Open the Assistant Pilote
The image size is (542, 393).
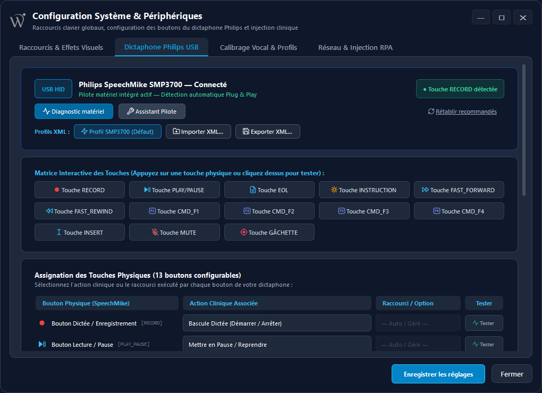coord(152,111)
